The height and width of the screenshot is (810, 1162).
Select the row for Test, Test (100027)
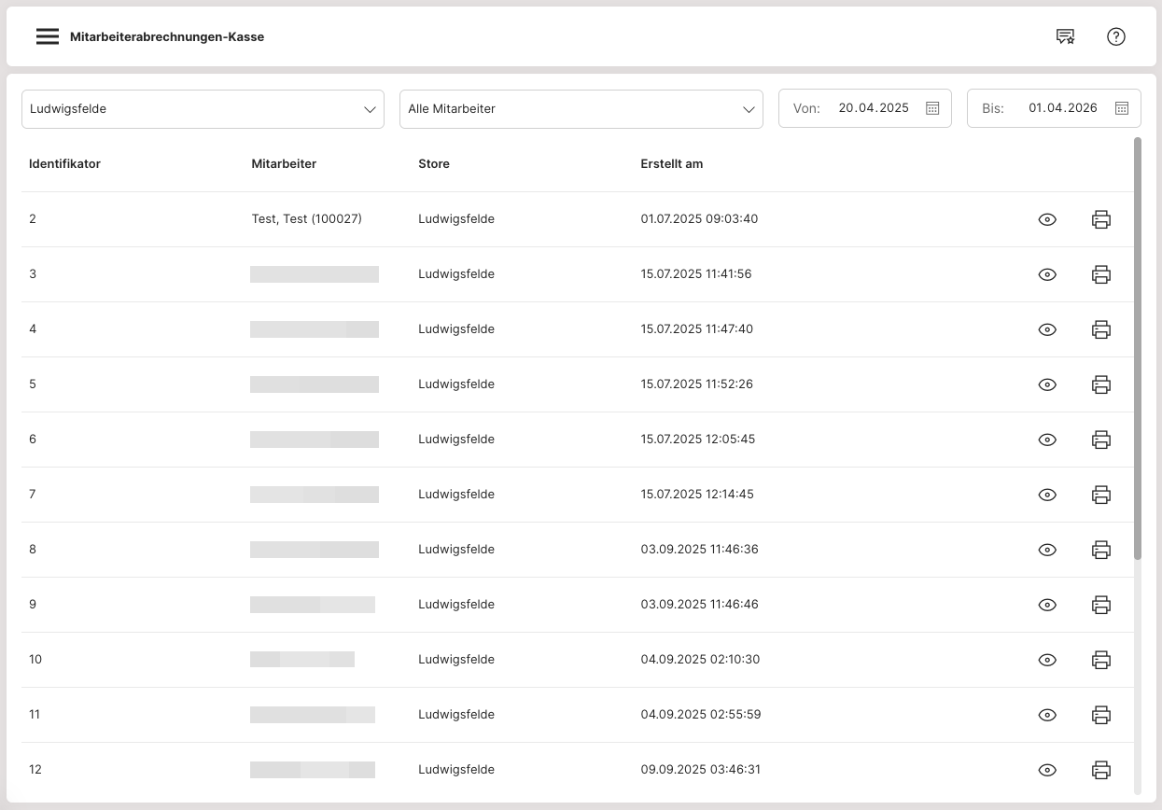pyautogui.click(x=306, y=219)
